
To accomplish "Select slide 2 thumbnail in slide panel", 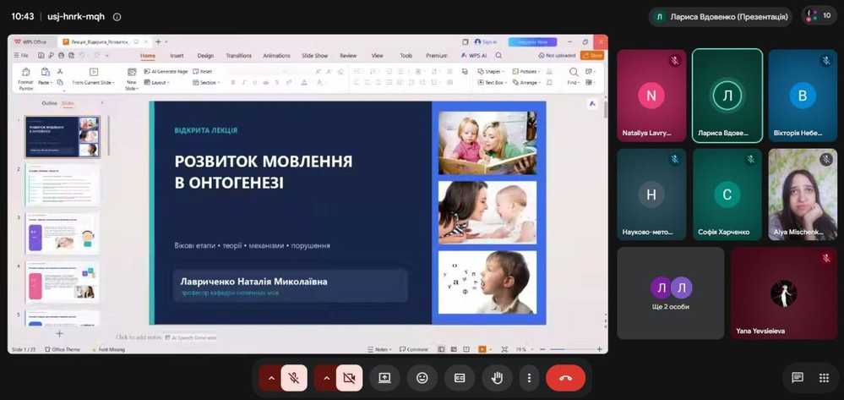I will tap(63, 185).
